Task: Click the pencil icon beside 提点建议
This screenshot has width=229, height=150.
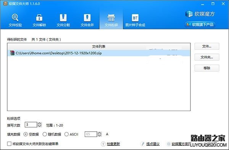Action: 143,144
